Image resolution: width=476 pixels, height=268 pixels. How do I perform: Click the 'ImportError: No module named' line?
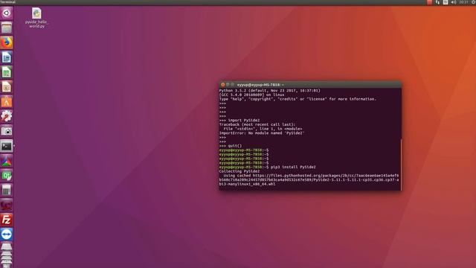point(262,133)
